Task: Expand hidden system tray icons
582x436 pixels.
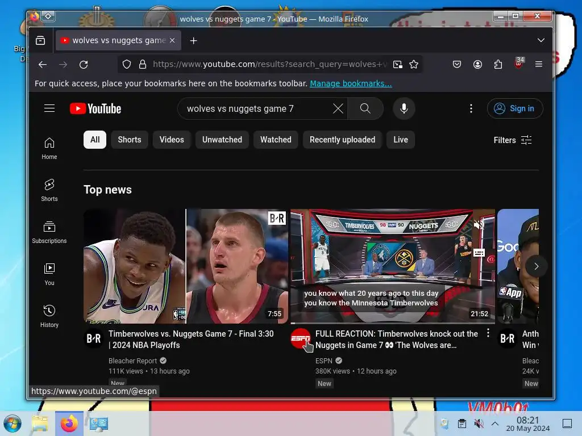Action: pyautogui.click(x=495, y=424)
